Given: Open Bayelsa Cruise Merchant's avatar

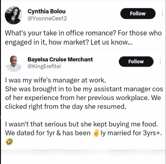Looking at the screenshot, I should [x=13, y=63].
